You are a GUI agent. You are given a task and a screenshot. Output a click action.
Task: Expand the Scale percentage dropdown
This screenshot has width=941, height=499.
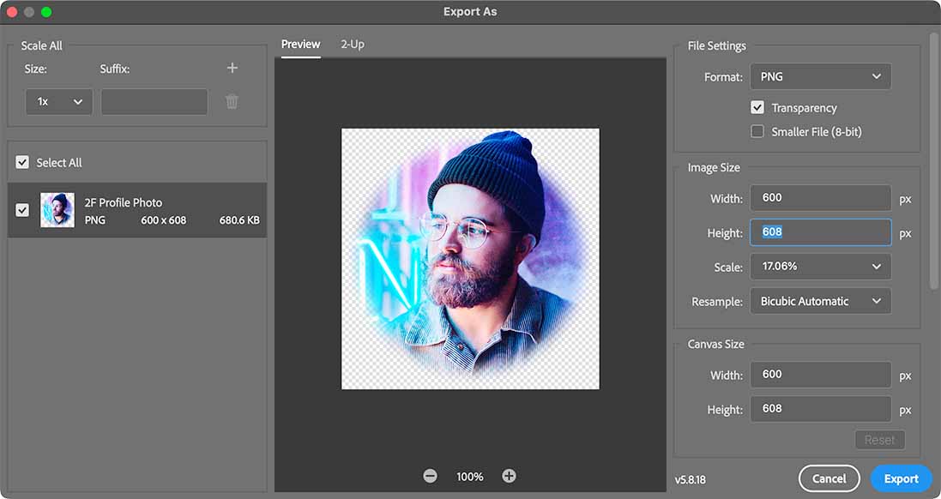click(820, 267)
